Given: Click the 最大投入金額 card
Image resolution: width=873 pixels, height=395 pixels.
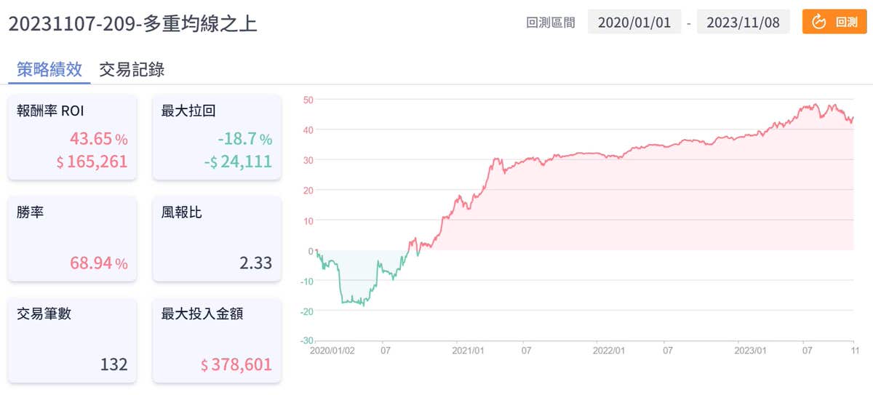Looking at the screenshot, I should (216, 340).
